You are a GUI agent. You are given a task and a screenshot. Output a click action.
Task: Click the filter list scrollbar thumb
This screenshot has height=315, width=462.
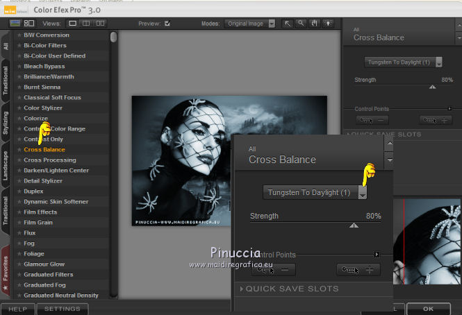113,37
